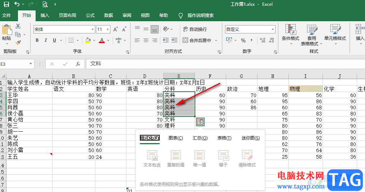This screenshot has height=192, width=365.
Task: Open the number format 自定义 dropdown
Action: (273, 29)
